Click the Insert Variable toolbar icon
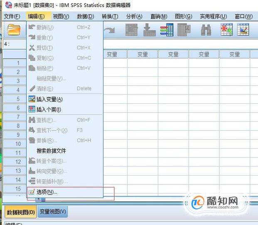Viewport: 258px width, 225px height. 243,30
